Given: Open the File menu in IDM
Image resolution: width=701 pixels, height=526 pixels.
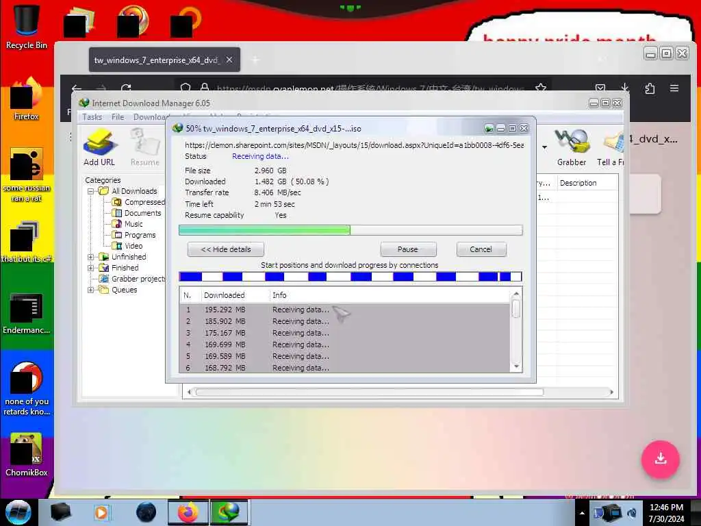Looking at the screenshot, I should tap(118, 116).
